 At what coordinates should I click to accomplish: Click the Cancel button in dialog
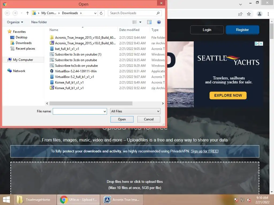tap(149, 119)
